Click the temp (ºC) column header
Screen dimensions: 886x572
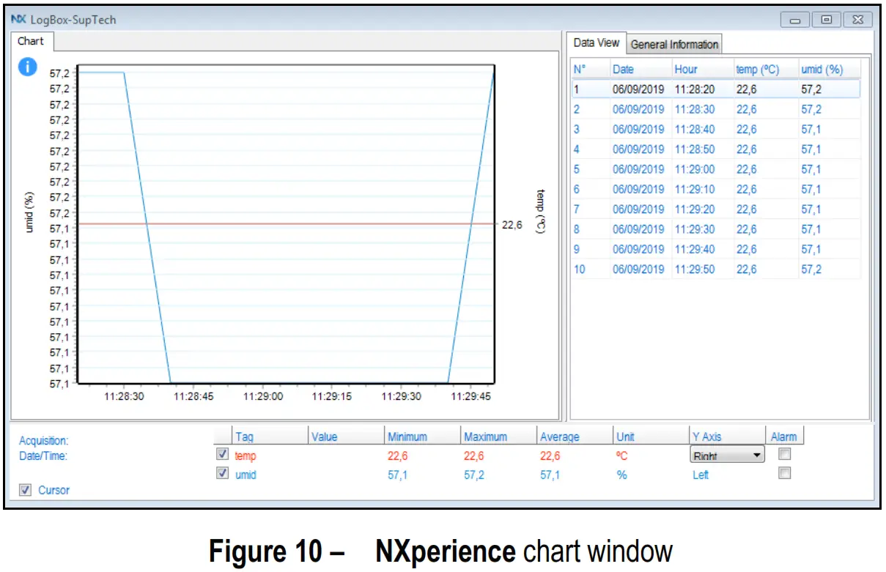point(765,70)
